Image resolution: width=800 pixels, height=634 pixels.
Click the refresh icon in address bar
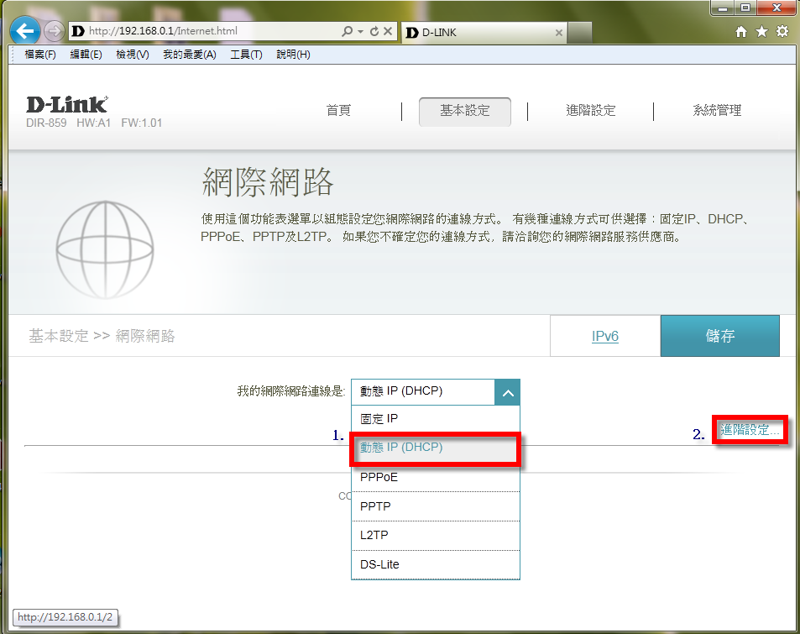click(x=374, y=32)
